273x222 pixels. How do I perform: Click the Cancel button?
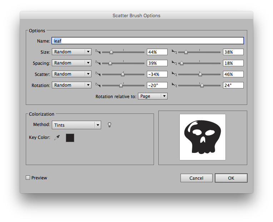click(196, 178)
